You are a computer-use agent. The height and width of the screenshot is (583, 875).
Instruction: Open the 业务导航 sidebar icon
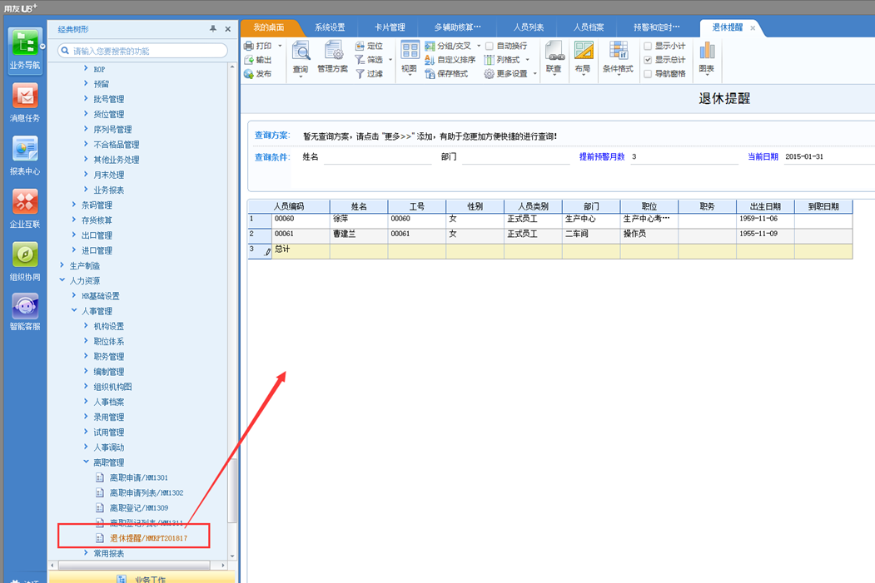tap(24, 43)
